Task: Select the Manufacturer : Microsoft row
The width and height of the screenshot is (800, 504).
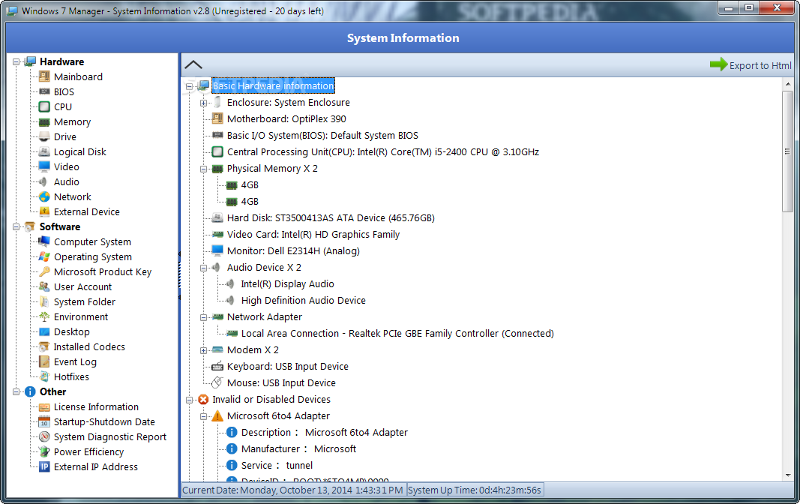Action: pyautogui.click(x=298, y=449)
